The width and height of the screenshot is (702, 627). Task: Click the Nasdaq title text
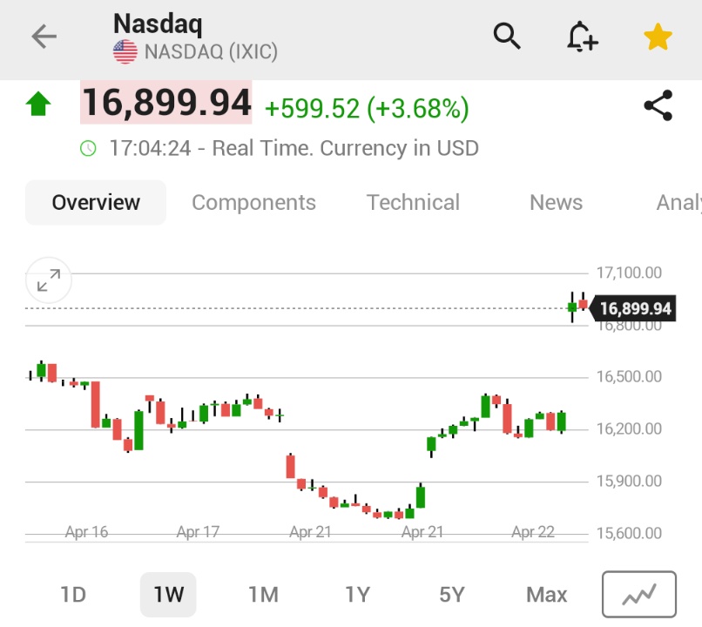pos(158,24)
